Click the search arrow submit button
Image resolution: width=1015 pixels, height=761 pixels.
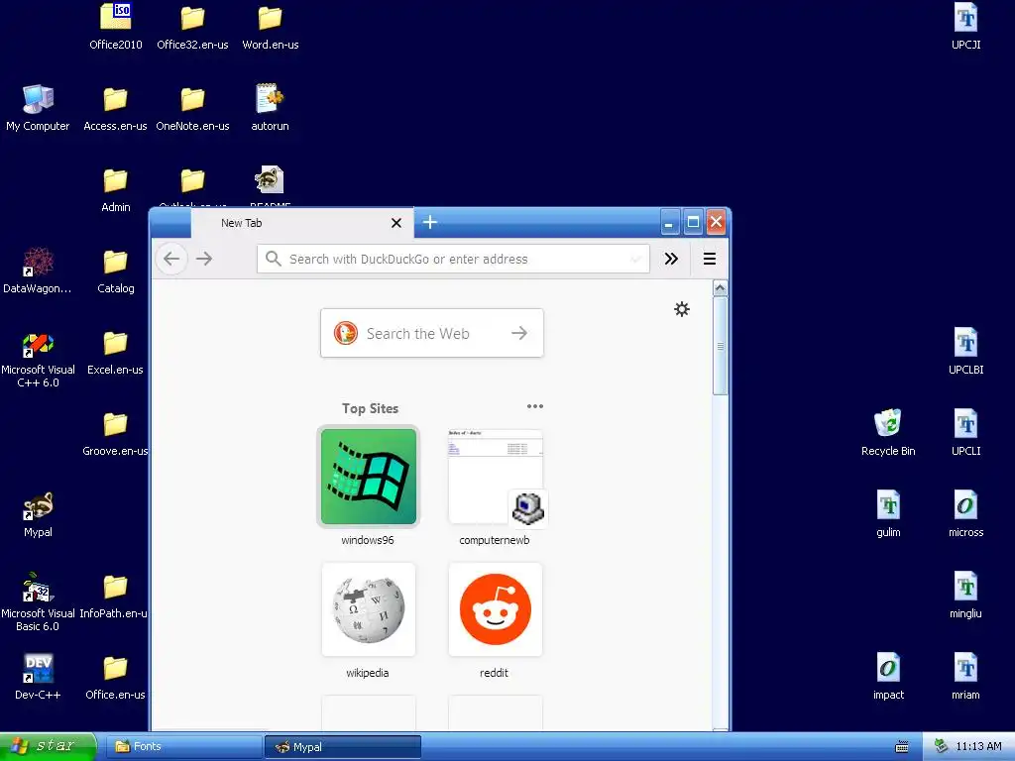coord(519,333)
